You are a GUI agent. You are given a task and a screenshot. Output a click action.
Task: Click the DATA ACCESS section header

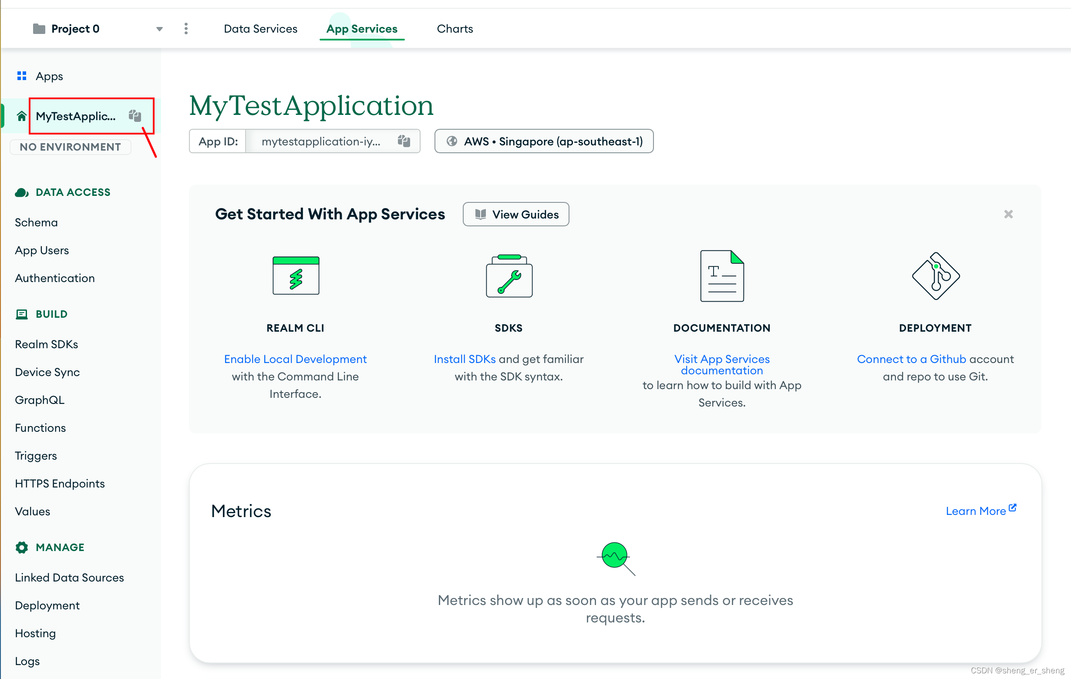tap(73, 192)
